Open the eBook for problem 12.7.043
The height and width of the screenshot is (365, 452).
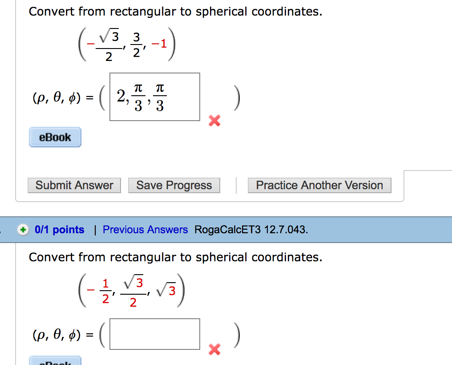[x=55, y=361]
